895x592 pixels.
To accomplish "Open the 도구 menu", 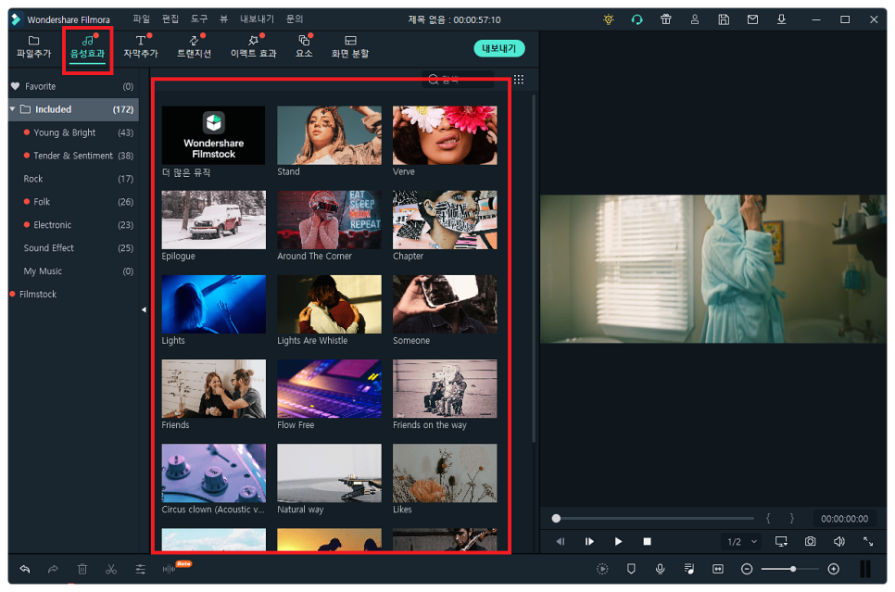I will pyautogui.click(x=199, y=19).
